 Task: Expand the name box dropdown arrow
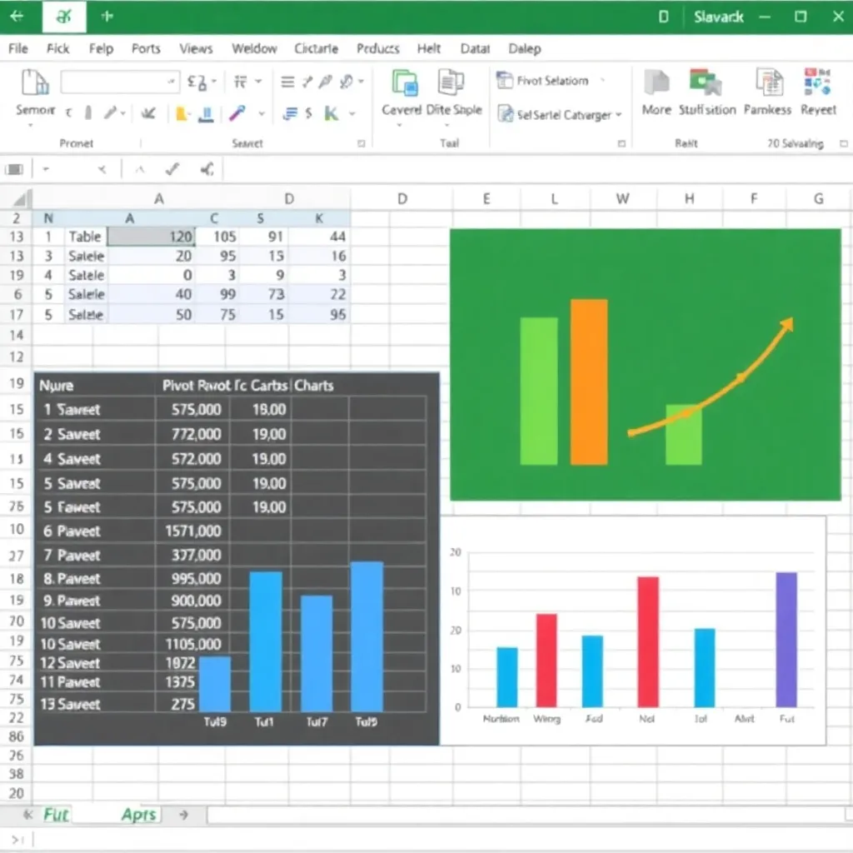(x=46, y=170)
